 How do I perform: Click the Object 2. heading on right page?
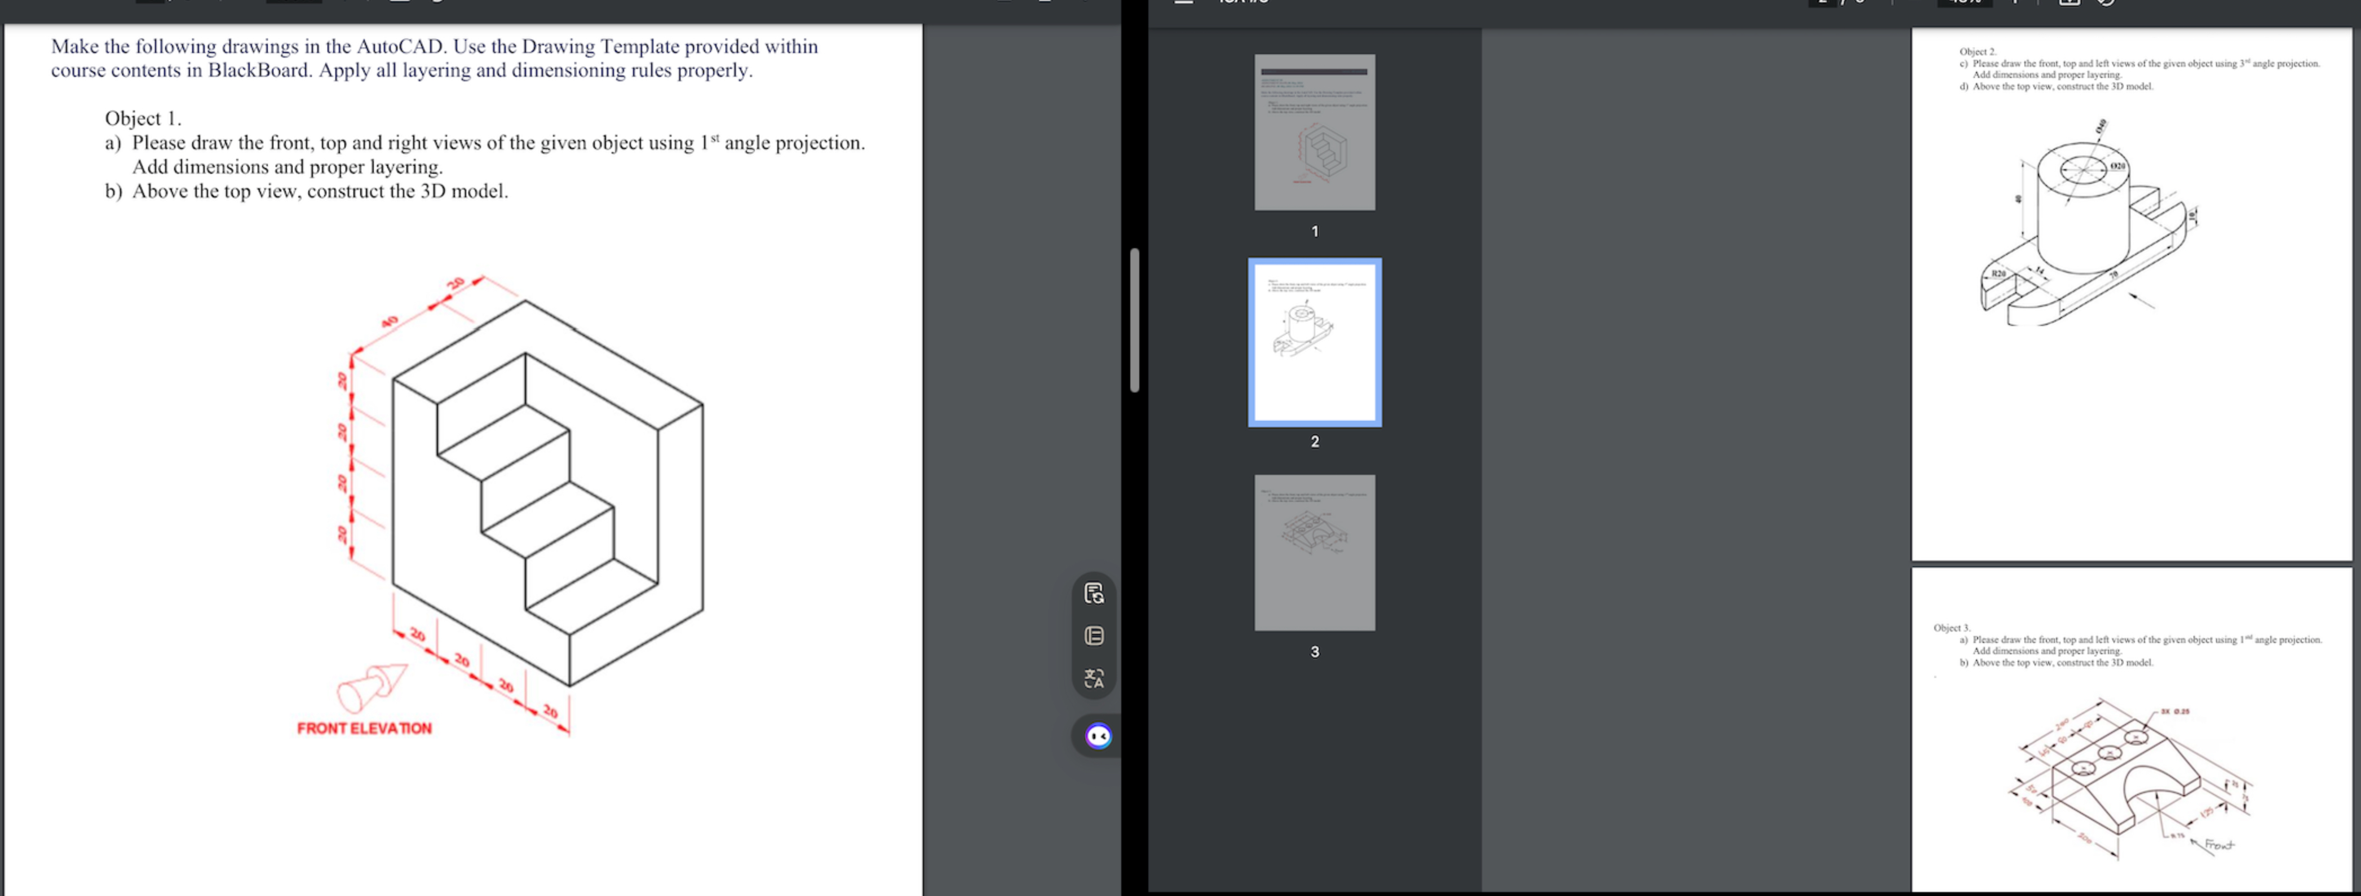[x=1977, y=52]
